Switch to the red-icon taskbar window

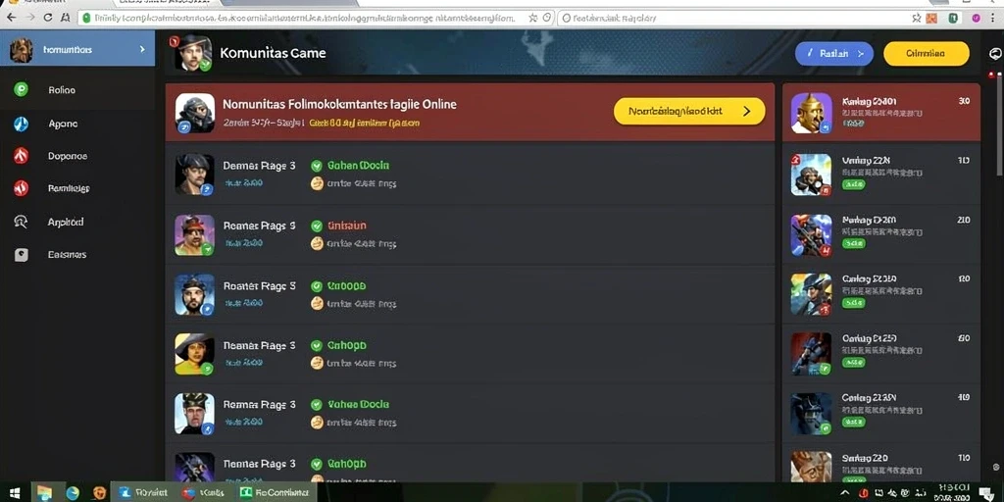pyautogui.click(x=204, y=492)
